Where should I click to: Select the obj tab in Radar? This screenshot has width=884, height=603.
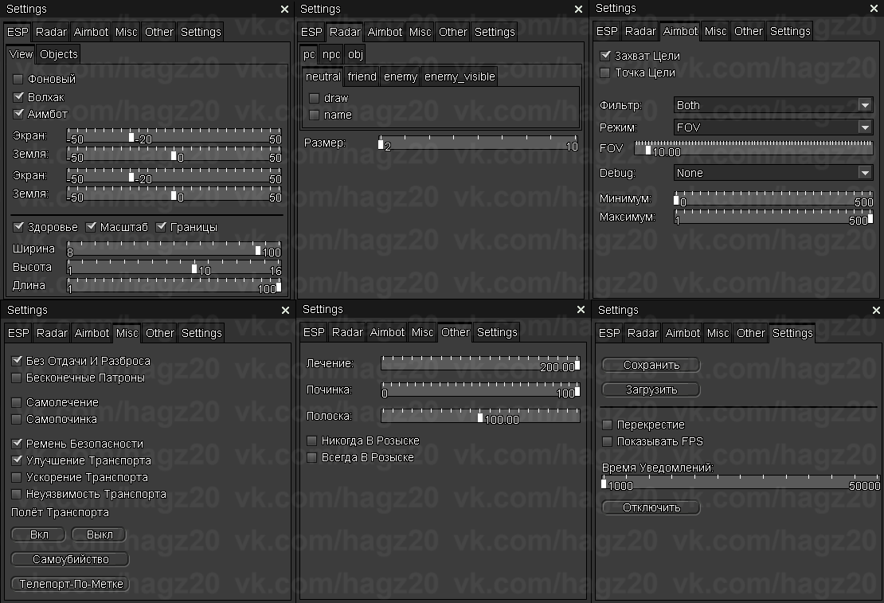355,54
